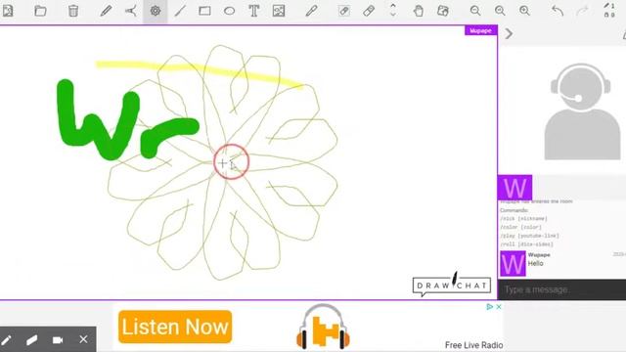The image size is (626, 352).
Task: Click the Wupape name tag on canvas
Action: pyautogui.click(x=480, y=30)
